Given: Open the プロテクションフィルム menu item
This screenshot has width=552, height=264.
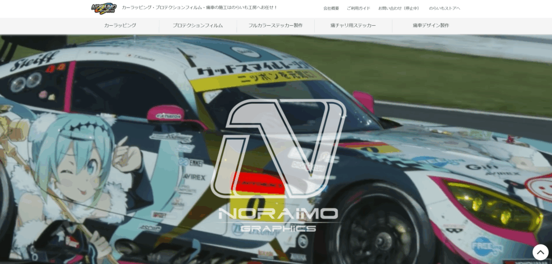Looking at the screenshot, I should click(197, 26).
